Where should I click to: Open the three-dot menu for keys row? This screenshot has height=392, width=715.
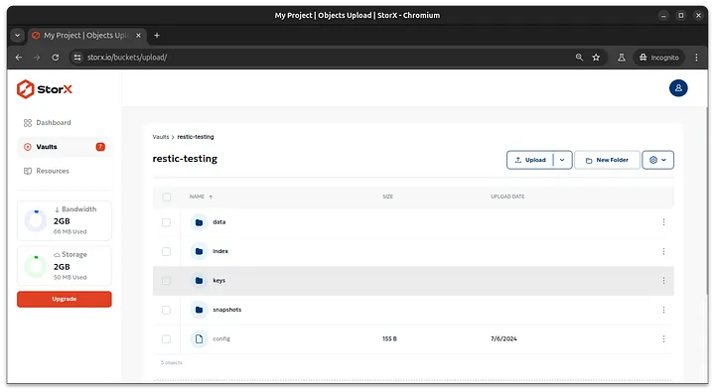coord(663,280)
